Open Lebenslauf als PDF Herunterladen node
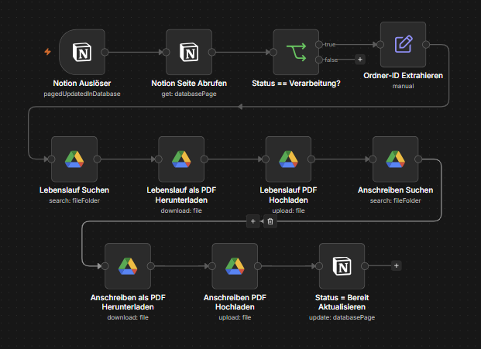481x349 pixels. pyautogui.click(x=181, y=159)
